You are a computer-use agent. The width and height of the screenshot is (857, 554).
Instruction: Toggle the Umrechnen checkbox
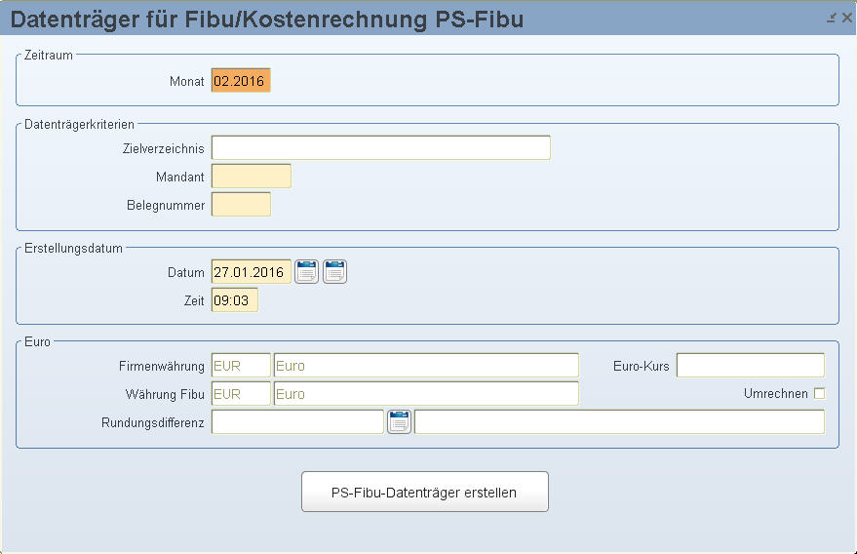pos(819,393)
